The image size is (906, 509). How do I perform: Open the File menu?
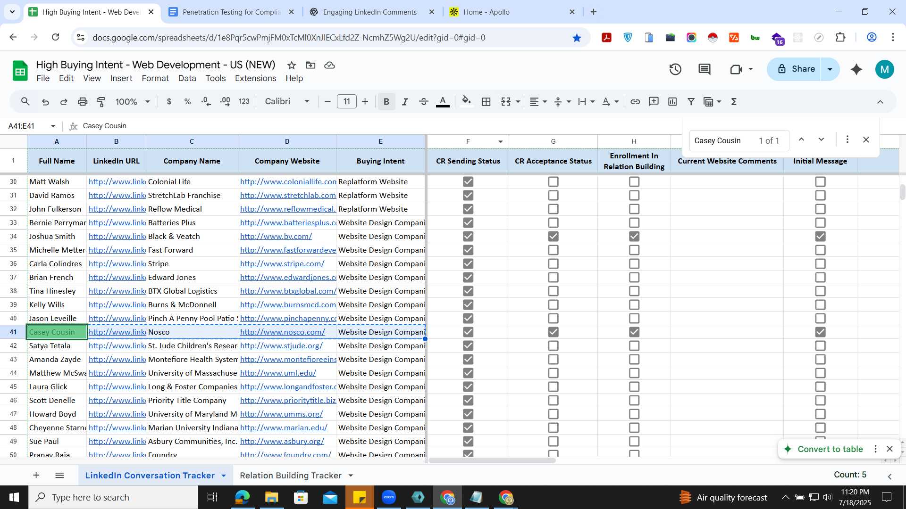43,78
